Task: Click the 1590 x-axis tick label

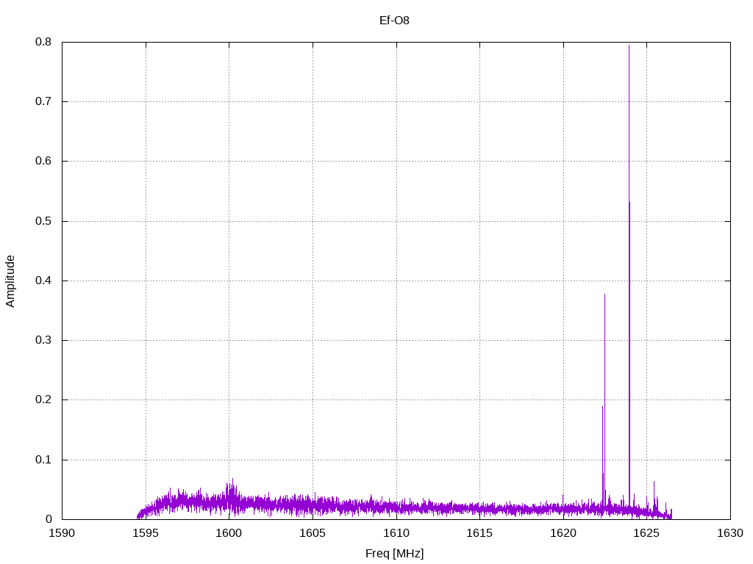Action: 62,533
